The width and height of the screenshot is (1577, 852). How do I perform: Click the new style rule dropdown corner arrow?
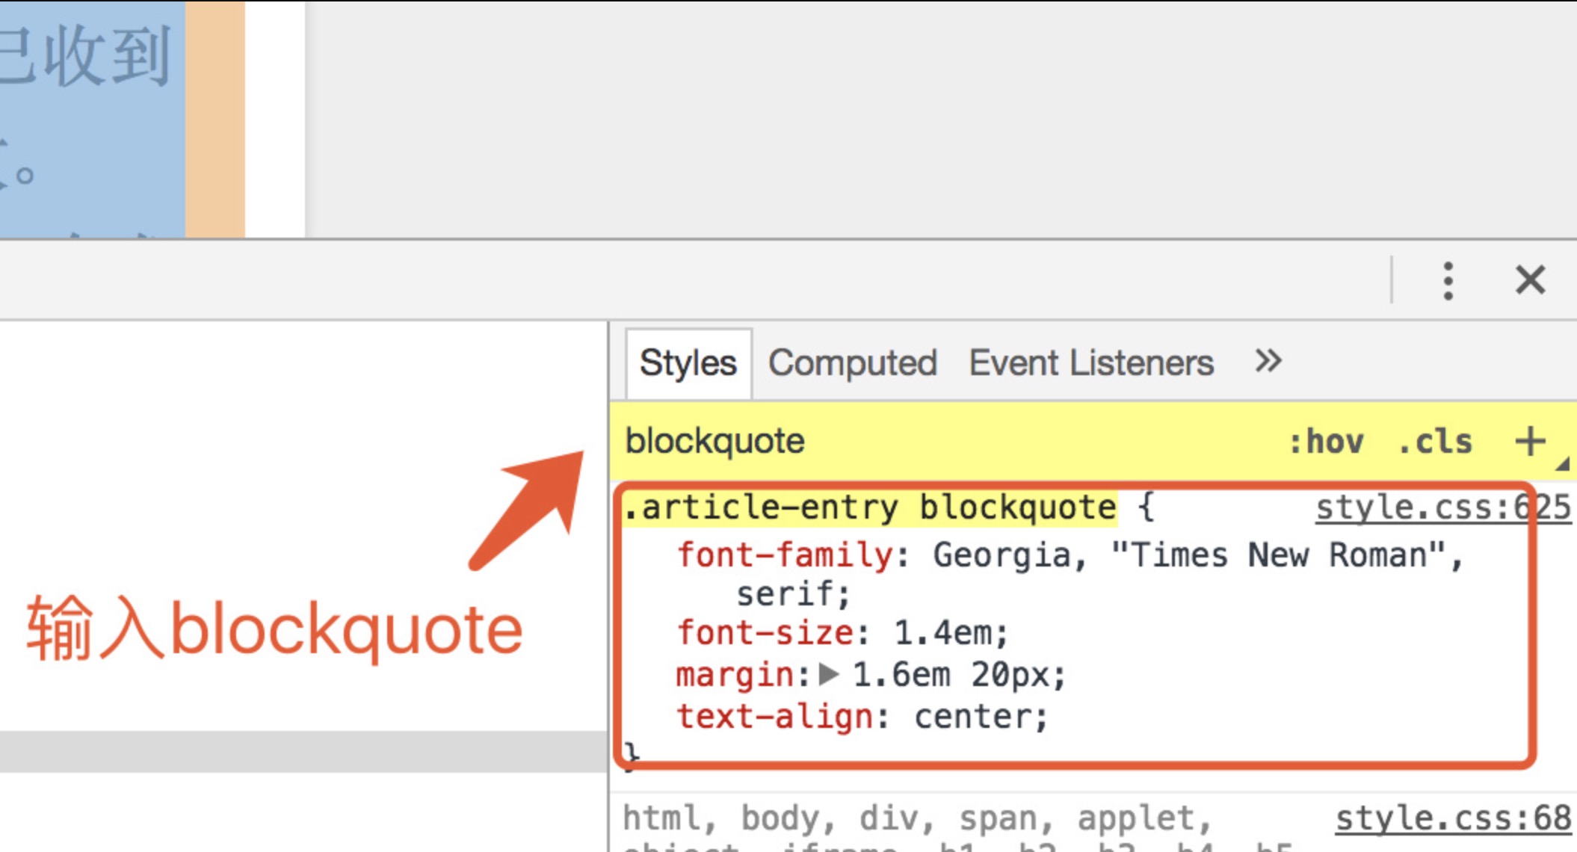click(1562, 464)
